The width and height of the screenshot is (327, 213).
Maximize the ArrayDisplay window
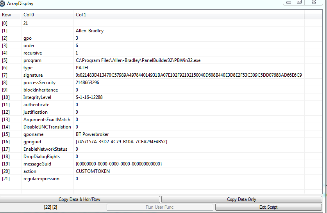[x=299, y=2]
